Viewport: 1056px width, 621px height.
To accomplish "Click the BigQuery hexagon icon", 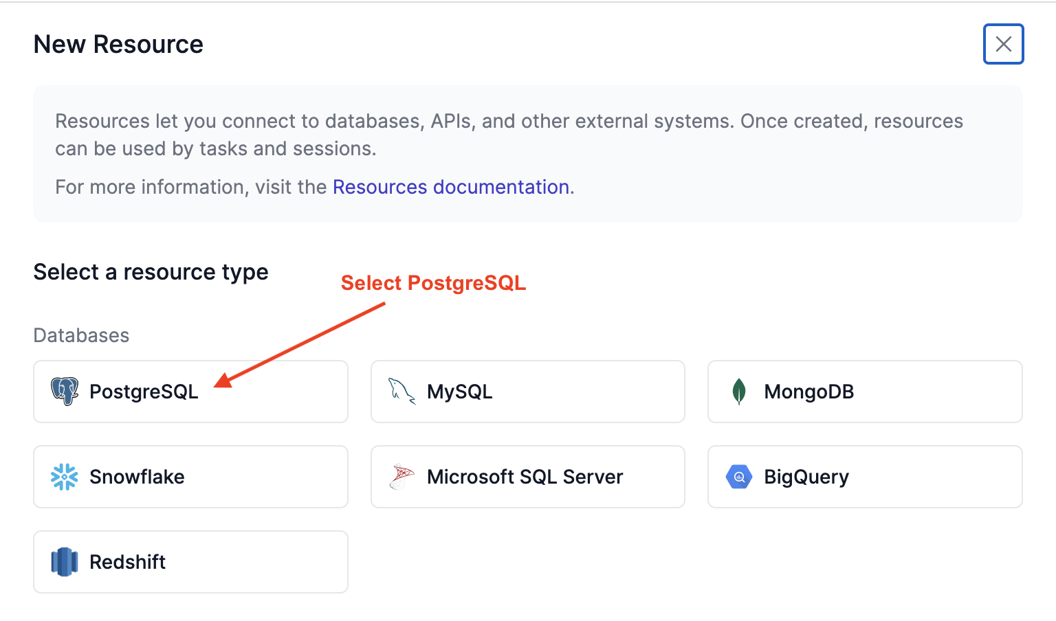I will (x=739, y=477).
